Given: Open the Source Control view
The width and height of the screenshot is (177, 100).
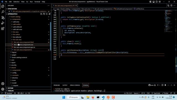Looking at the screenshot, I should pos(3,17).
